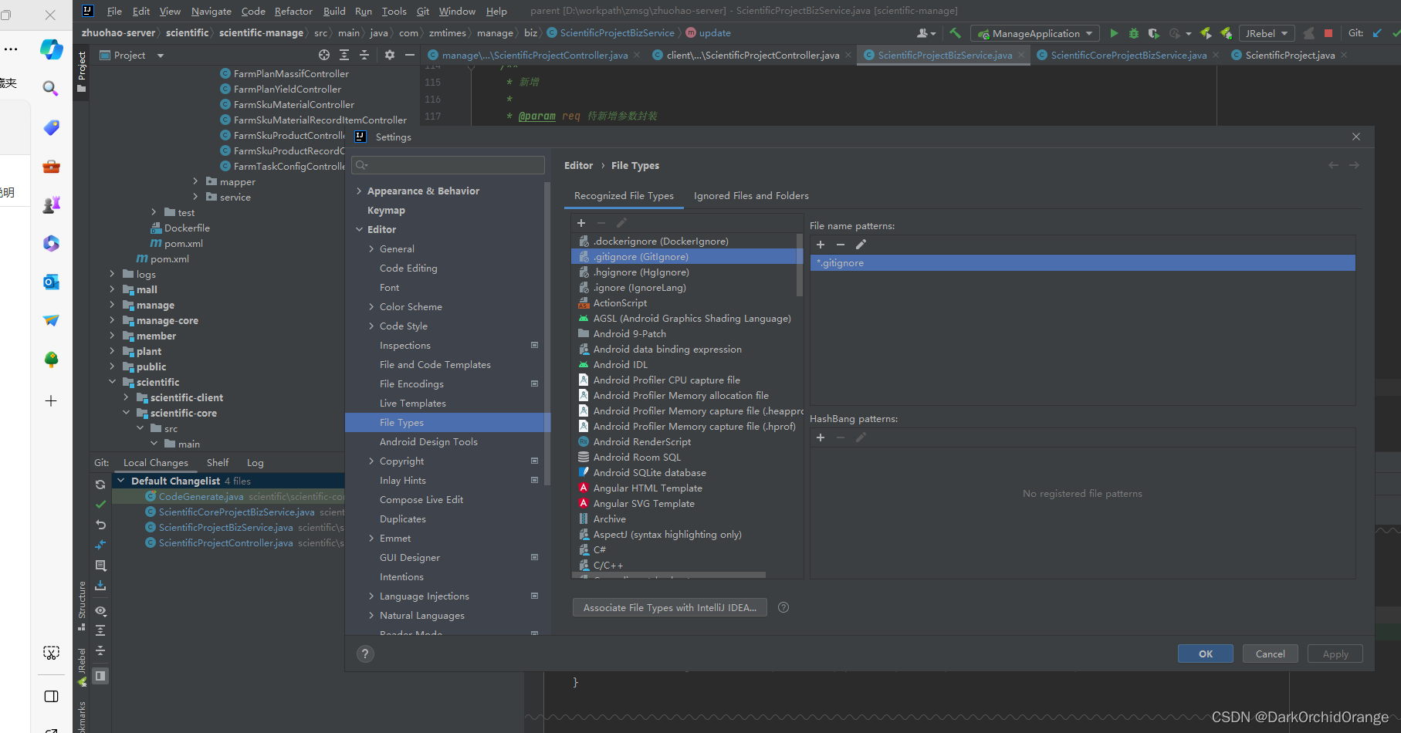Open the Outlook app in sidebar
Screen dimensions: 1401x733
click(51, 282)
